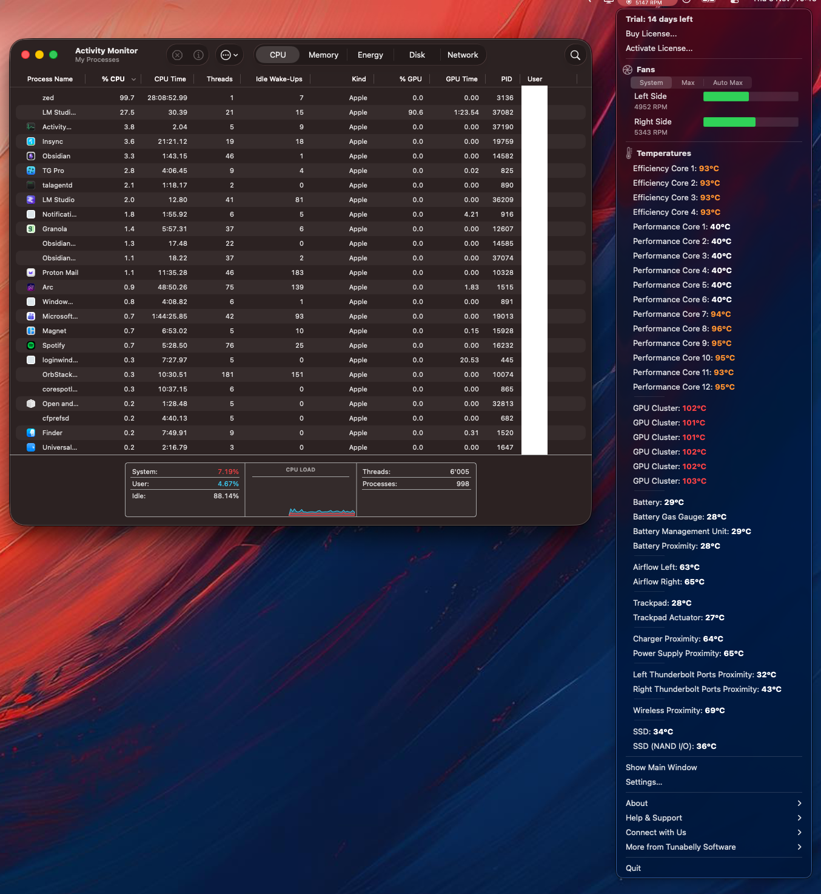Select the OrbStack... process row
Image resolution: width=821 pixels, height=894 pixels.
coord(301,374)
